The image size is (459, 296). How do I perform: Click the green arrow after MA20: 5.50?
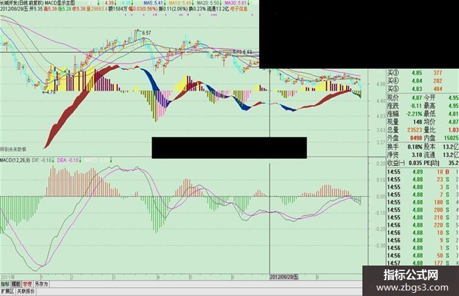(221, 3)
